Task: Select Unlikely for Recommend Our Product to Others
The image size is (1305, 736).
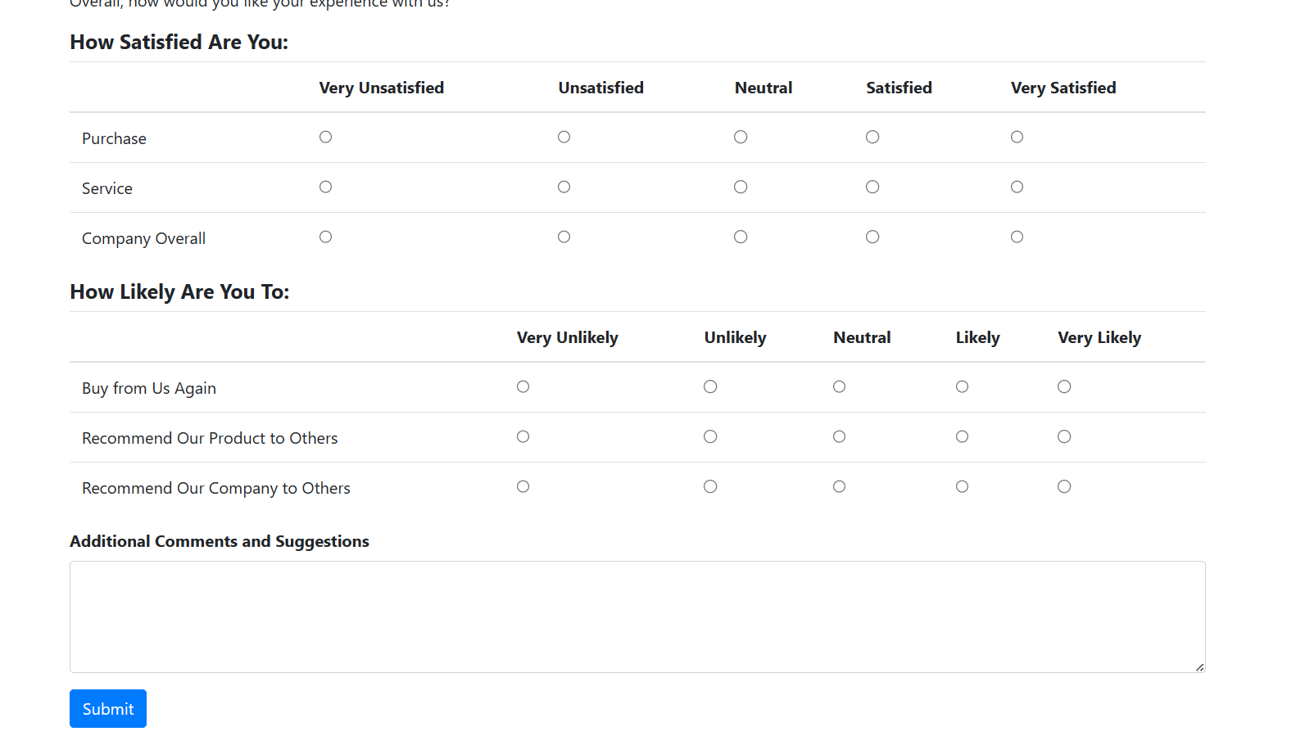Action: (x=709, y=436)
